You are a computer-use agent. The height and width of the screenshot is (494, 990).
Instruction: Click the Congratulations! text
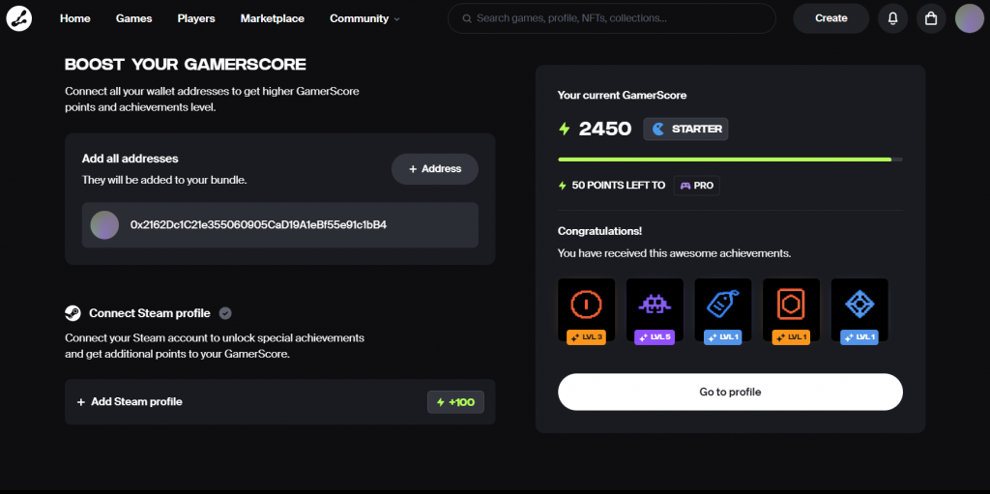point(599,231)
